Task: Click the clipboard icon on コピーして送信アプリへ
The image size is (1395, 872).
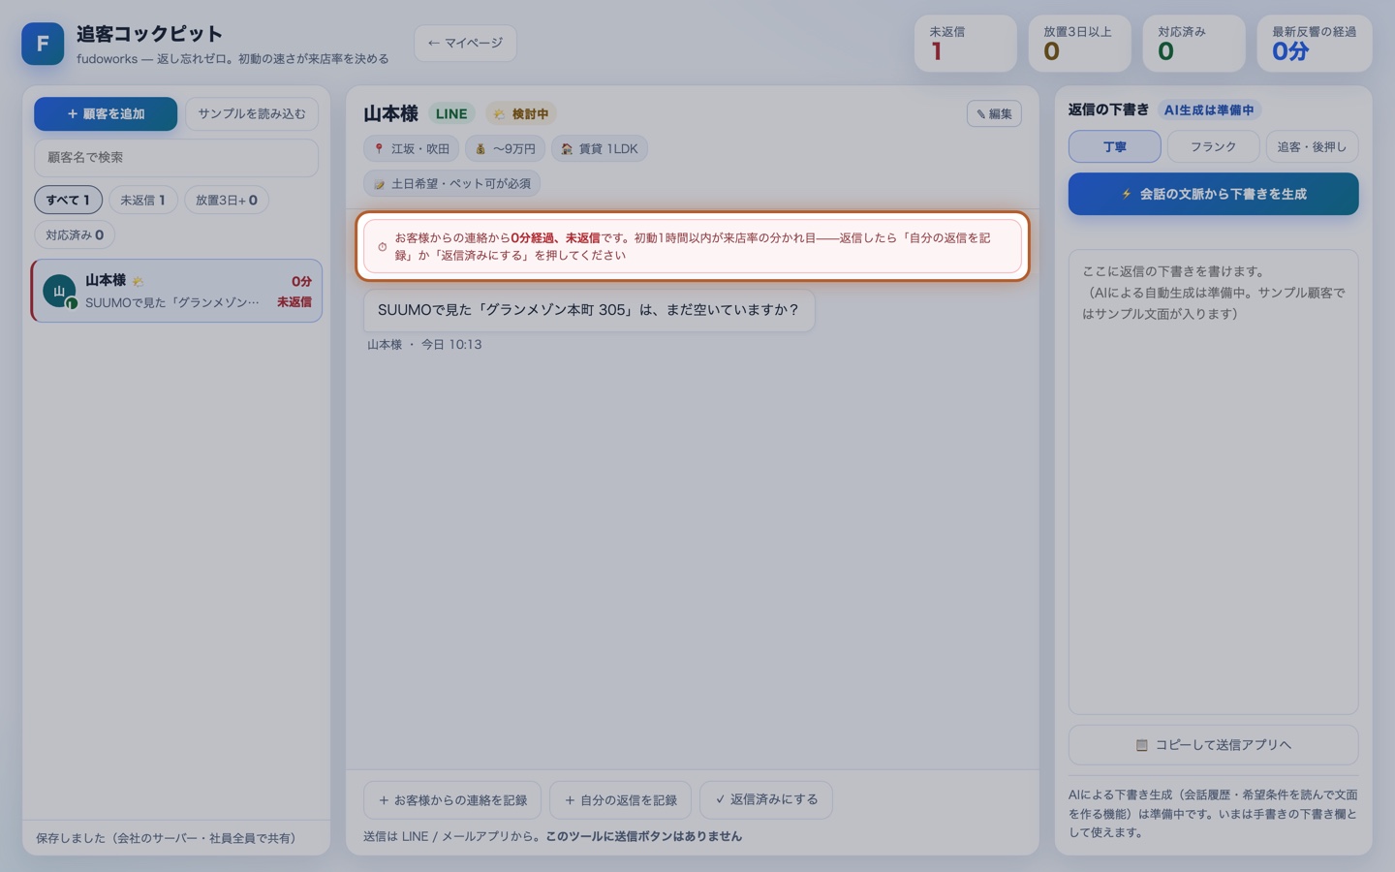Action: 1141,745
